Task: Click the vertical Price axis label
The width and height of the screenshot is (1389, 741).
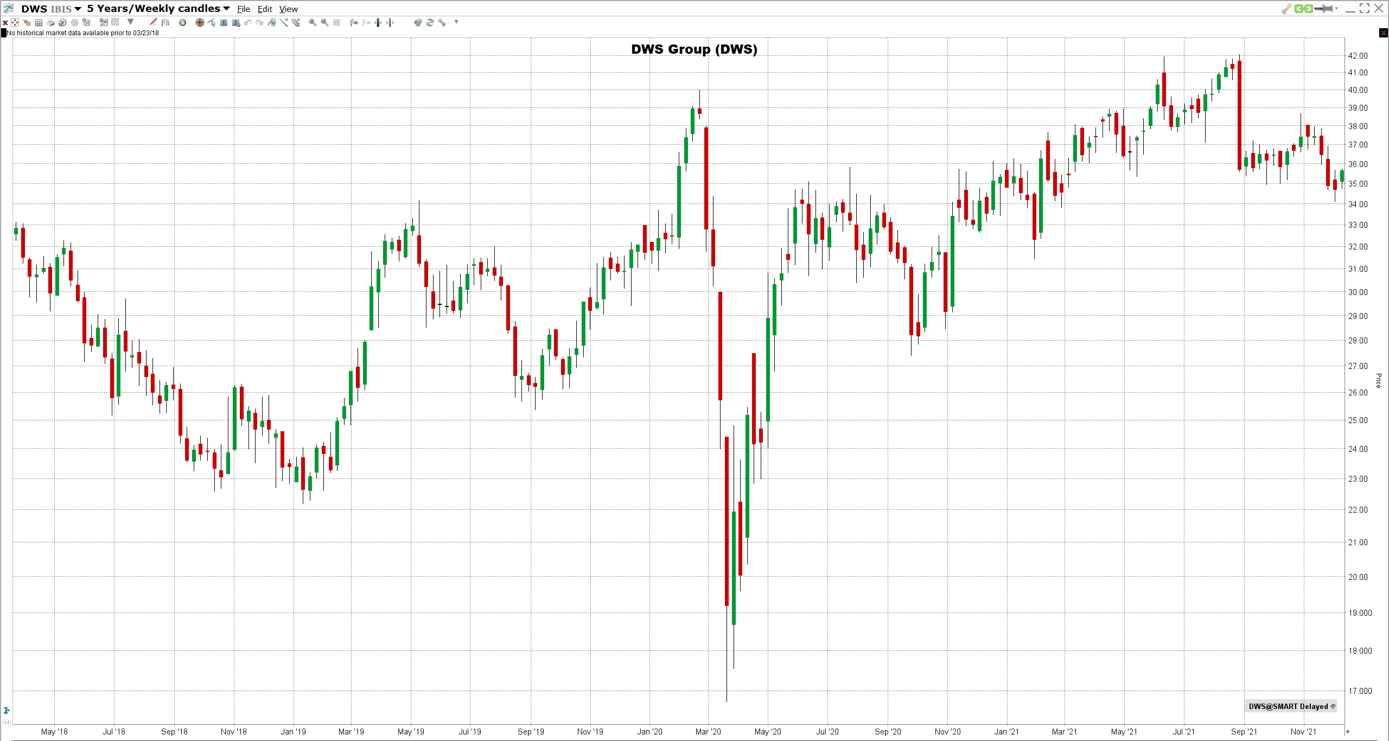Action: [x=1378, y=380]
